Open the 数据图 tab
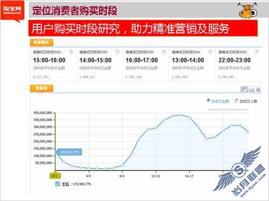 pos(41,88)
